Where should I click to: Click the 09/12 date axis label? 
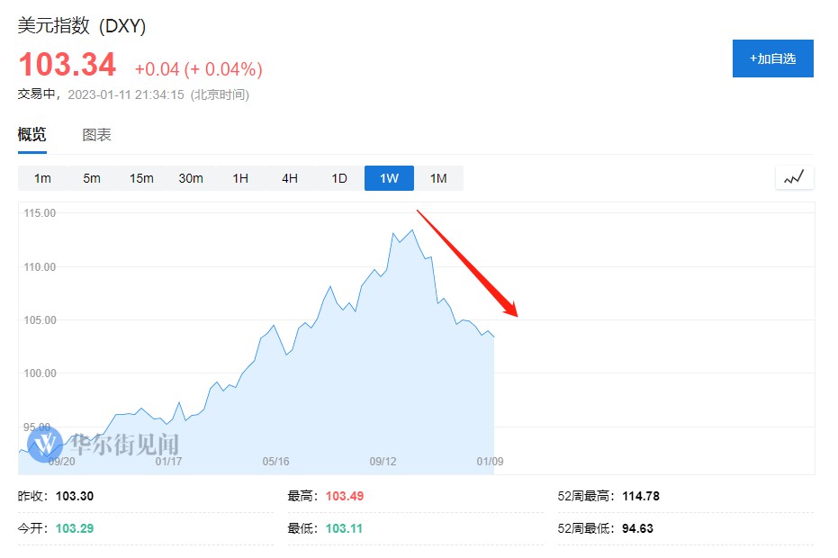[x=383, y=462]
